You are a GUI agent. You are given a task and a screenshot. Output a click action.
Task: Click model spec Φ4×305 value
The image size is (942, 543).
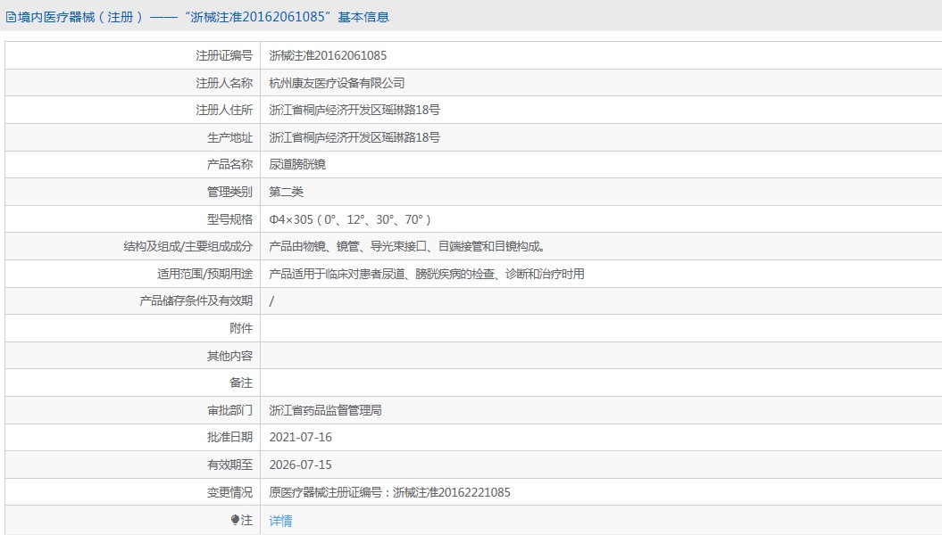click(x=350, y=219)
